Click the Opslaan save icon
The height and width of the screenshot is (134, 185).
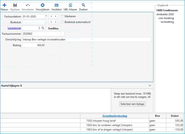pos(15,5)
